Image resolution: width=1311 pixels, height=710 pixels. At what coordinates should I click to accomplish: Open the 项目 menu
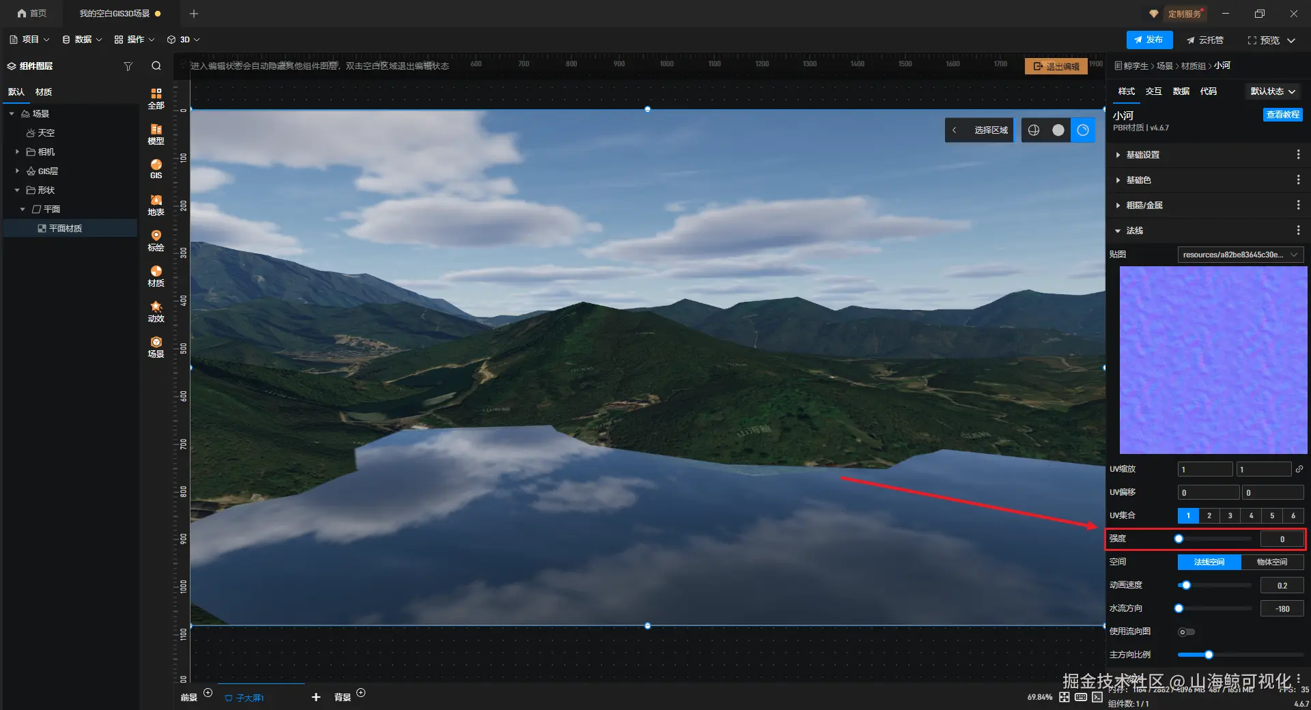pyautogui.click(x=29, y=40)
